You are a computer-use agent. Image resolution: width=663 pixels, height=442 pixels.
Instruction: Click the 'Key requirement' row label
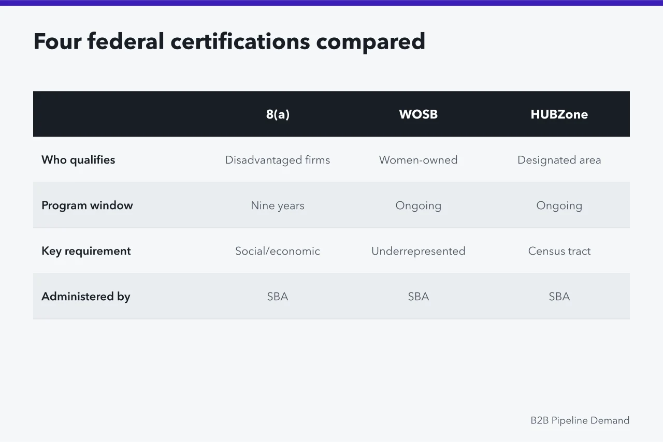click(86, 251)
